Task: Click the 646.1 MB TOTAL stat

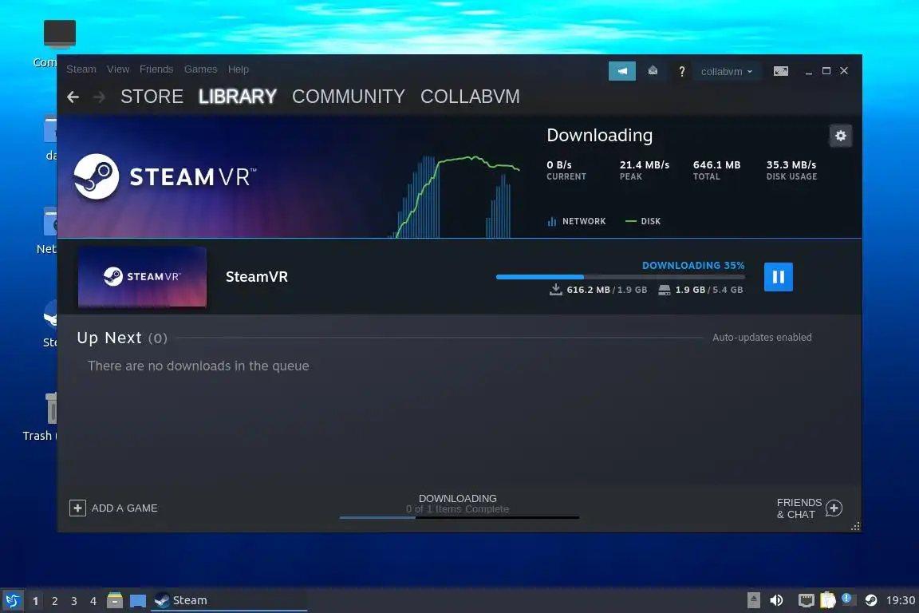Action: point(716,170)
